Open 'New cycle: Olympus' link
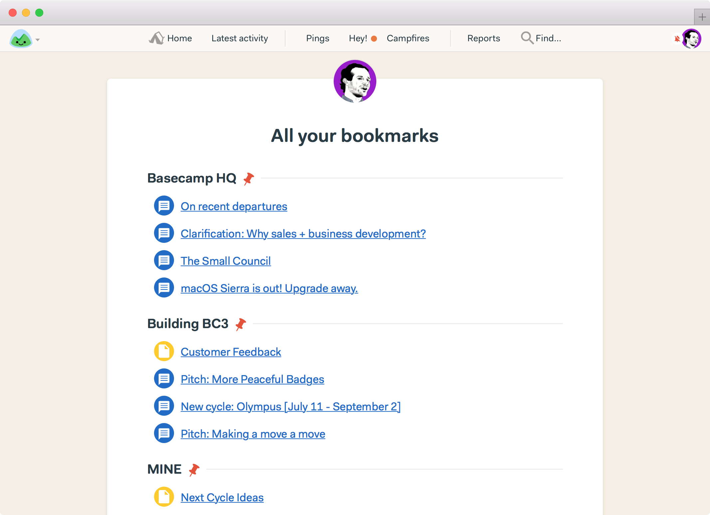 click(x=290, y=407)
